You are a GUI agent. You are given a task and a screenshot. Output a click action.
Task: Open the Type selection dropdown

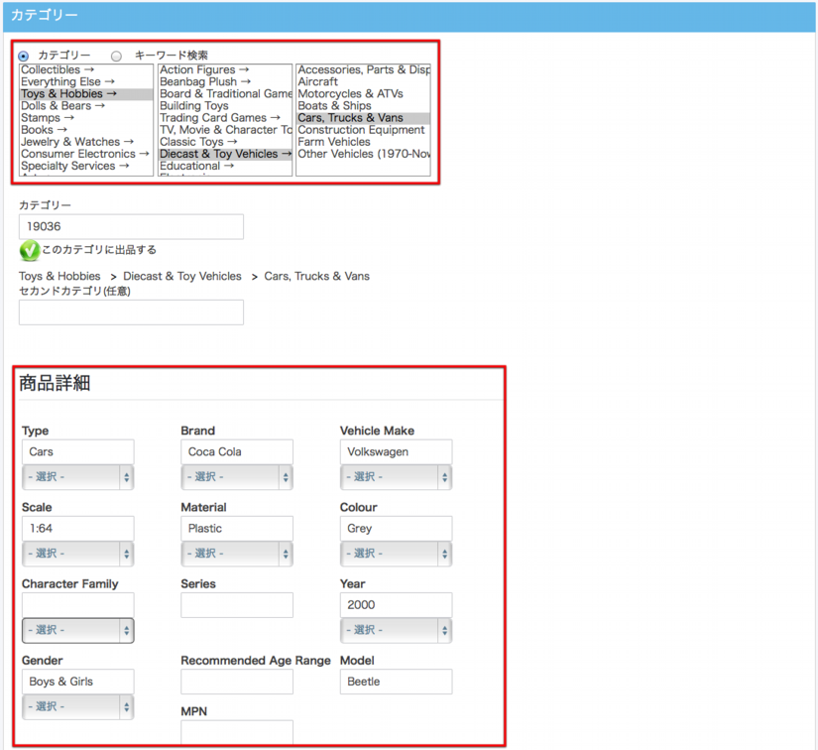point(77,477)
